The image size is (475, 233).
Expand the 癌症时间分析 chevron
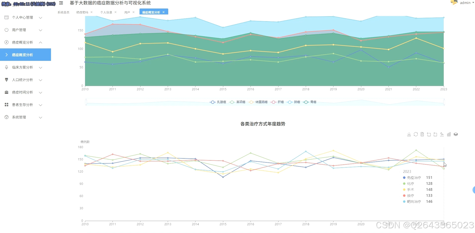click(x=40, y=92)
